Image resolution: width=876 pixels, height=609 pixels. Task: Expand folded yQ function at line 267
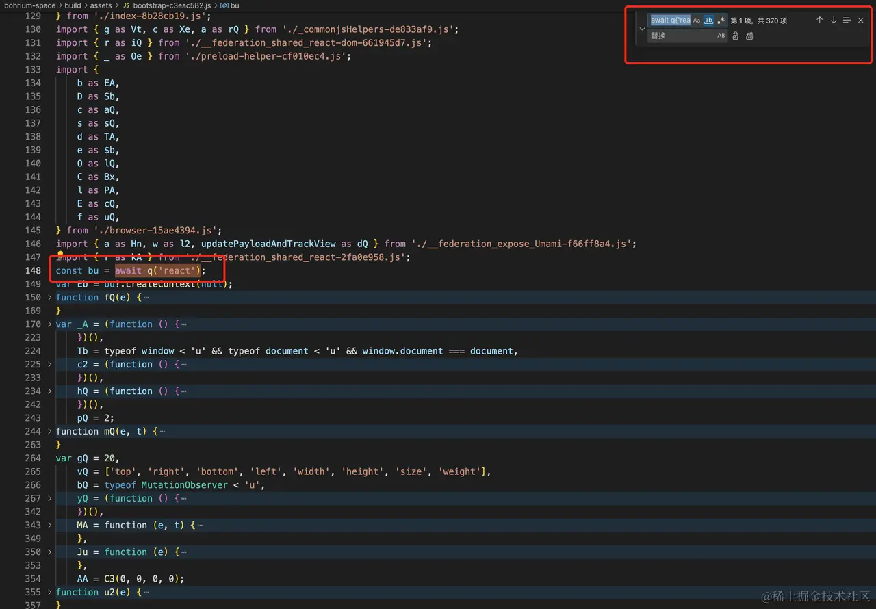point(50,498)
